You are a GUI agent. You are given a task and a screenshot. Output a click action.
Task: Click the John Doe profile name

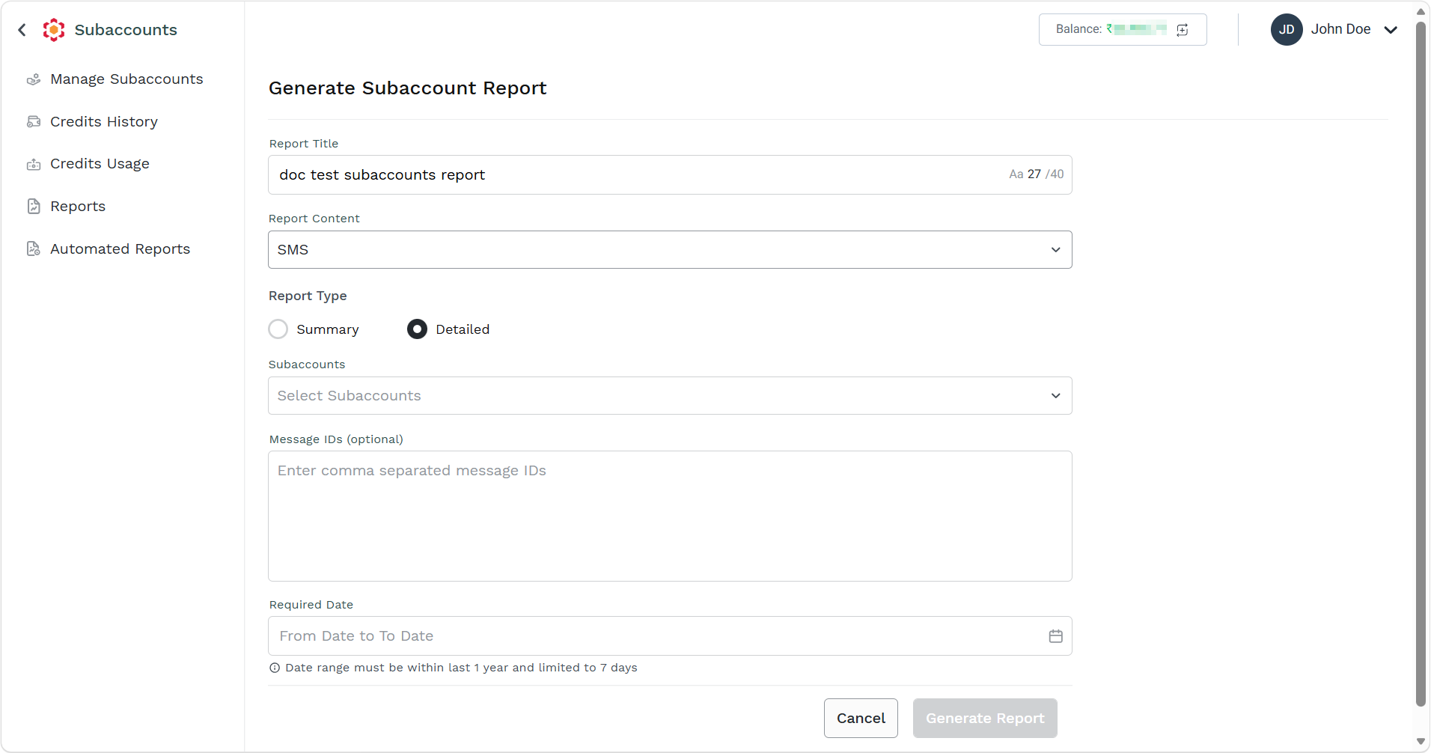click(x=1340, y=29)
